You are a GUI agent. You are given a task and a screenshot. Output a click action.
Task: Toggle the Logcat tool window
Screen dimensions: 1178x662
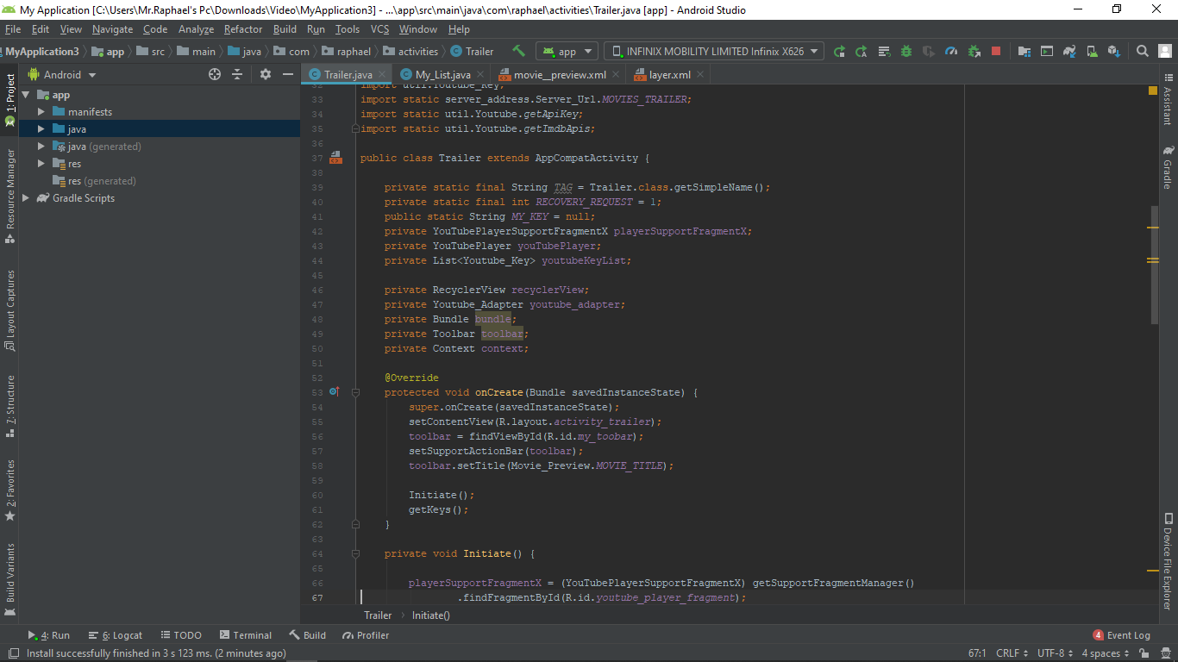116,635
